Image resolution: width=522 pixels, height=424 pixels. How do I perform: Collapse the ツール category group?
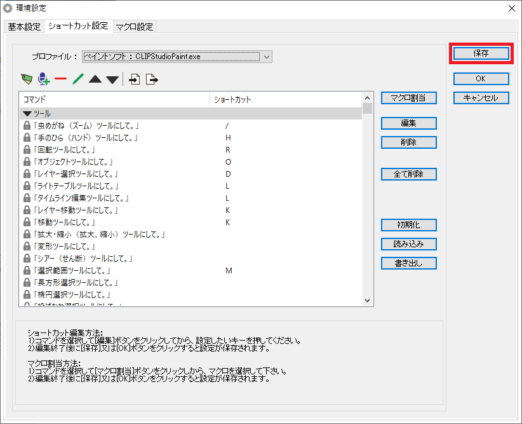27,114
